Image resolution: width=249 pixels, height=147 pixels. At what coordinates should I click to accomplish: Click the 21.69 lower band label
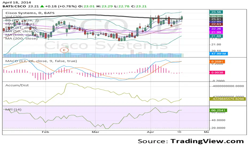tap(216, 36)
